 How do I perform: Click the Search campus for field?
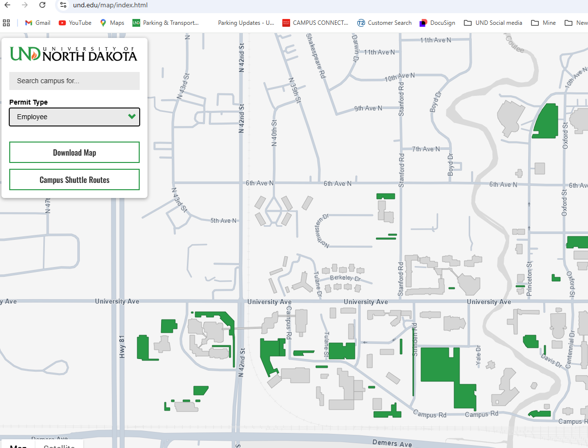(x=74, y=81)
